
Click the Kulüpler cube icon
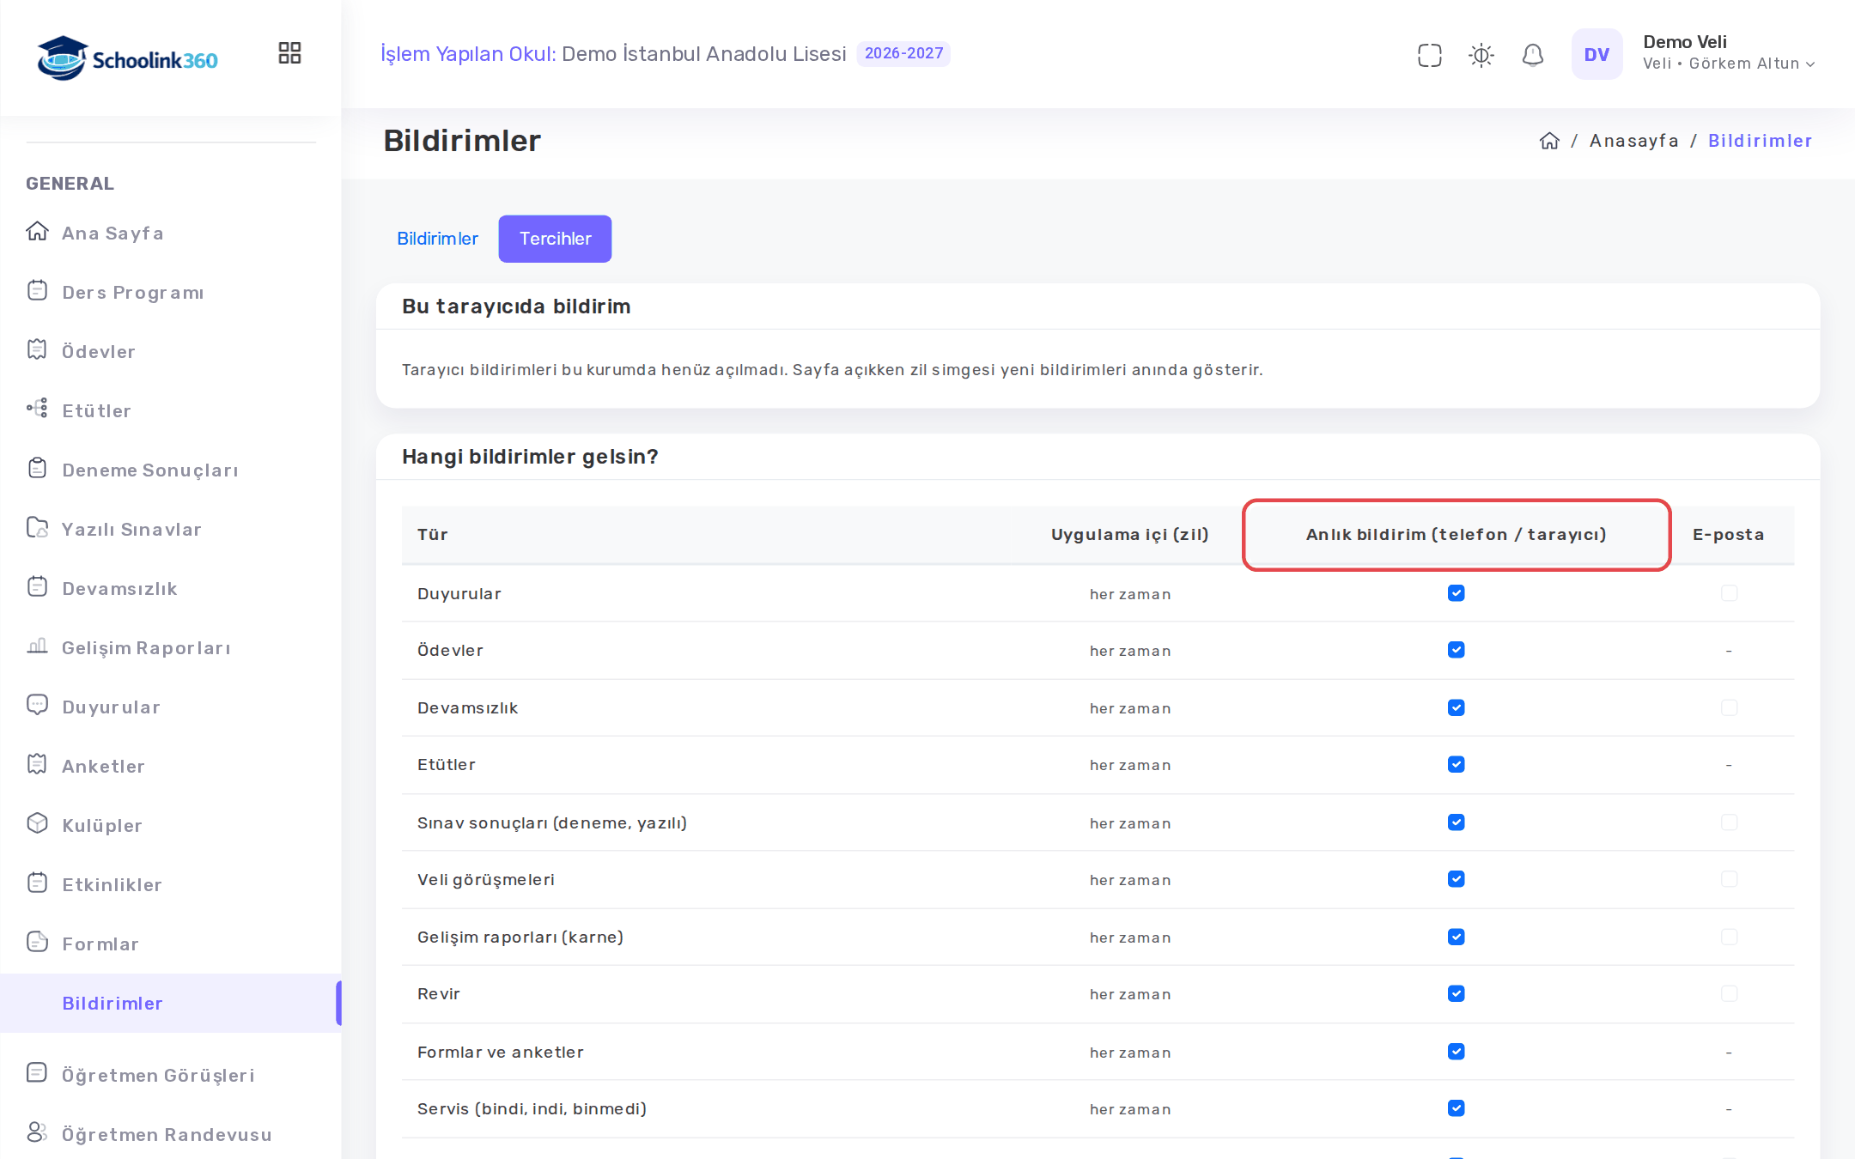point(37,824)
